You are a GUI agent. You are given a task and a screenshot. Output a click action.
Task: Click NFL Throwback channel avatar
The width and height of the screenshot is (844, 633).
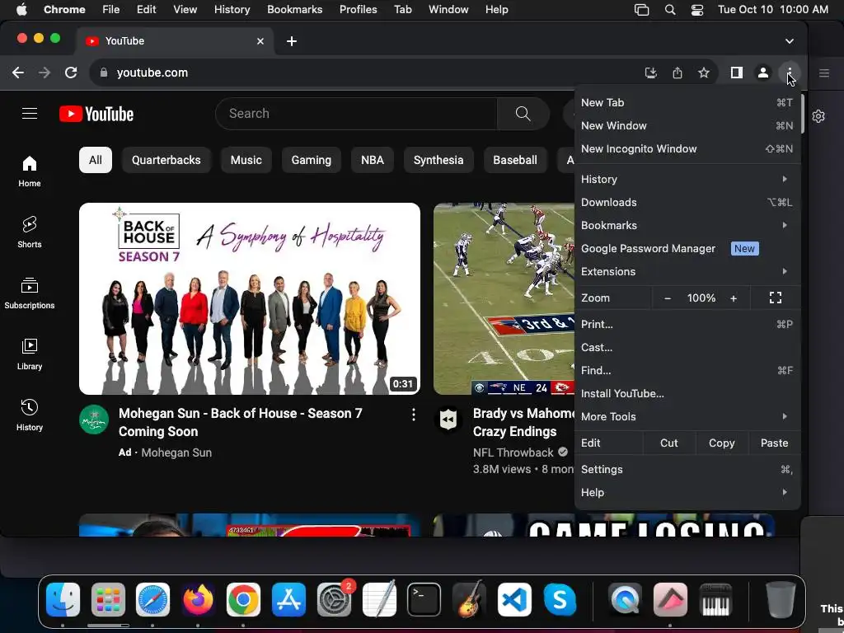pyautogui.click(x=448, y=420)
